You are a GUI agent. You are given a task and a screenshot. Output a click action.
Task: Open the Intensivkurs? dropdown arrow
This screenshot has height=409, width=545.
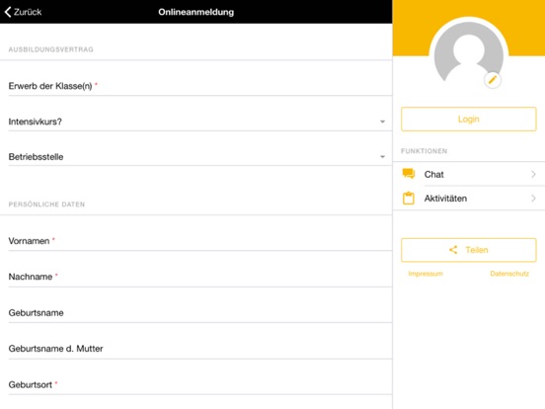pos(382,122)
